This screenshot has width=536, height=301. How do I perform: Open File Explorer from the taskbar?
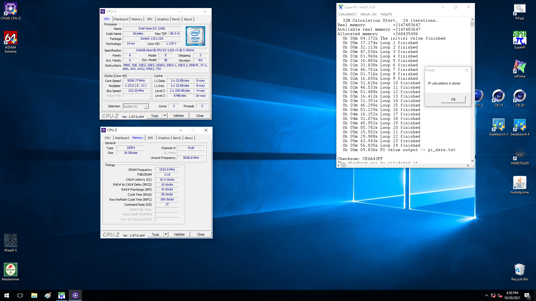coord(34,295)
